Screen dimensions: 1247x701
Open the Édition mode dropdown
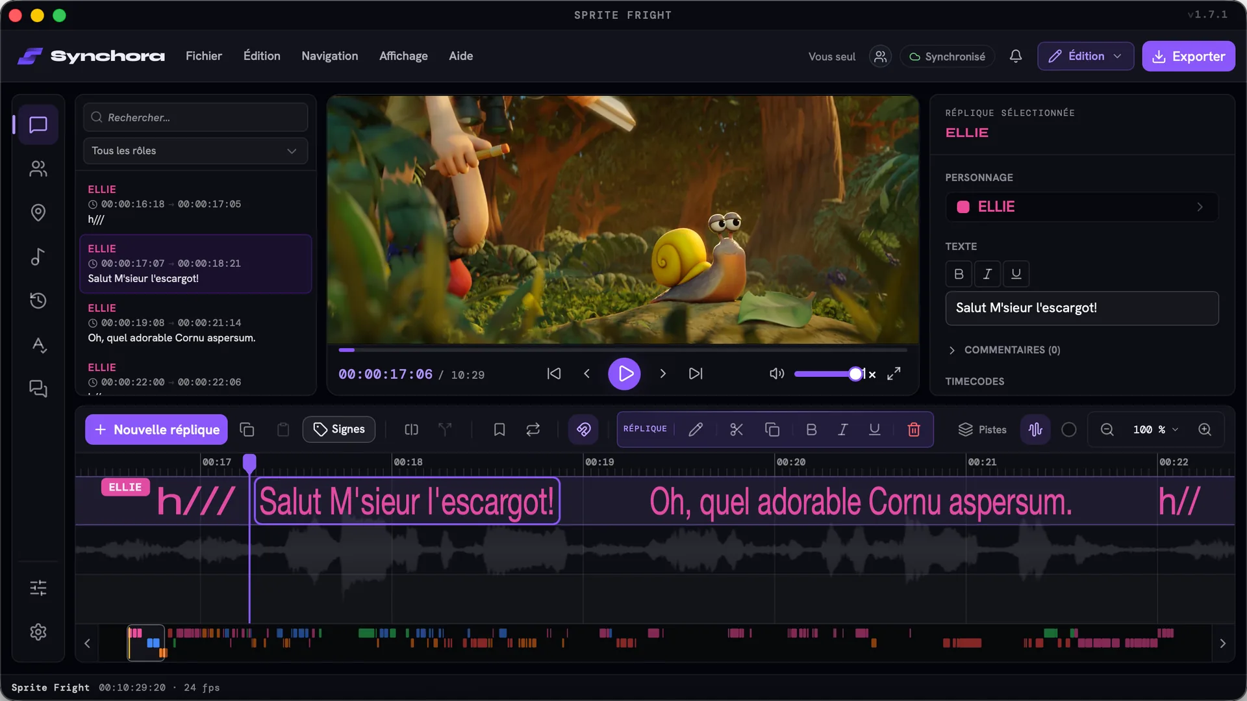tap(1085, 57)
